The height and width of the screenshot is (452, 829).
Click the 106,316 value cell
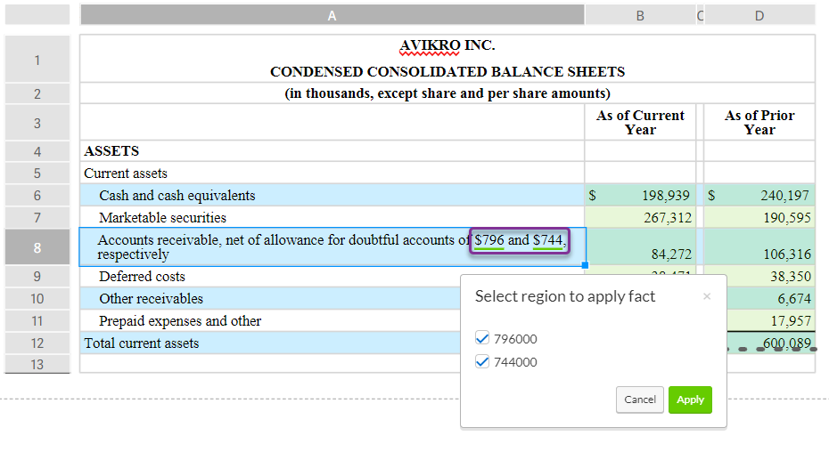tap(759, 247)
